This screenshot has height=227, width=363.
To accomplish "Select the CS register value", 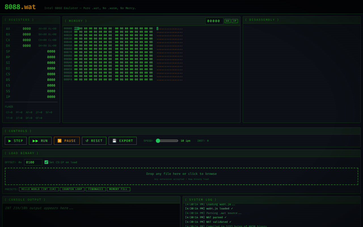I will (x=51, y=74).
